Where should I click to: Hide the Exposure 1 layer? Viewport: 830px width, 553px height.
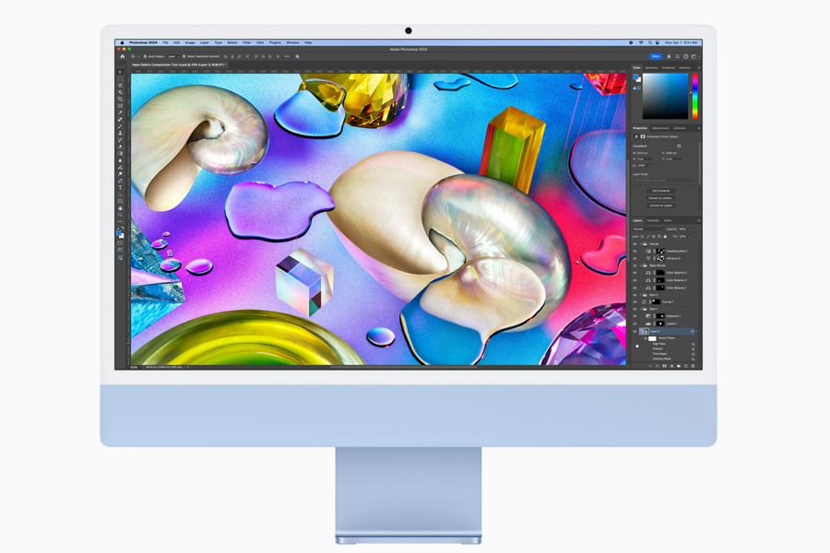point(635,316)
